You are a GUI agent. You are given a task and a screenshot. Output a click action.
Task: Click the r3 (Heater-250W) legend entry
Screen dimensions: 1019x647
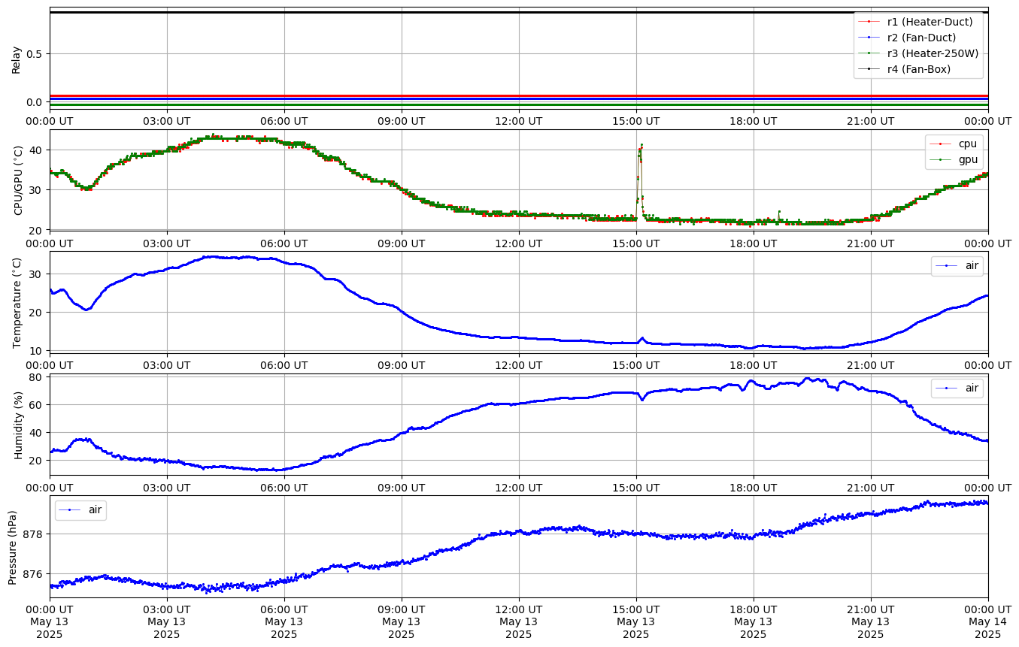(933, 53)
